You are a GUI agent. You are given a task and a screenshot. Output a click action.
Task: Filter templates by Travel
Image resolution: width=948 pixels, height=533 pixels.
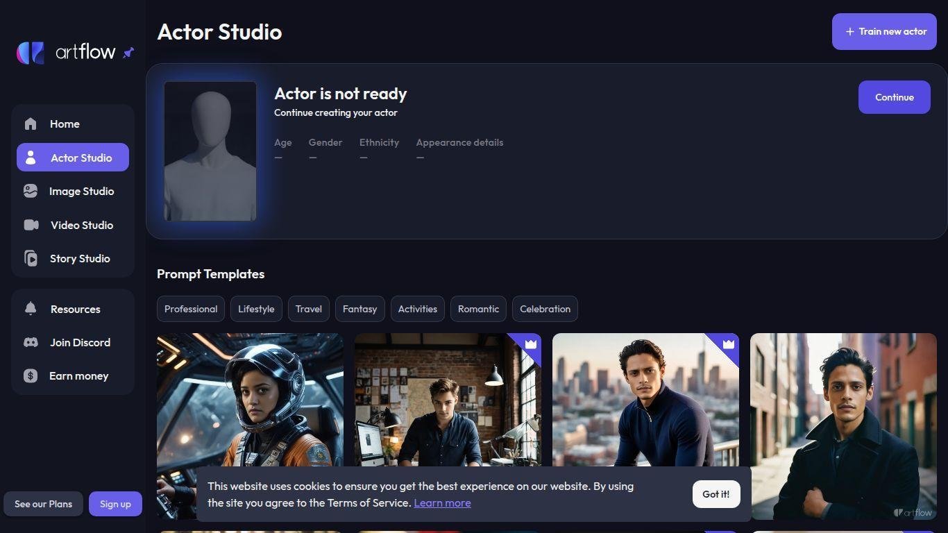(x=309, y=309)
